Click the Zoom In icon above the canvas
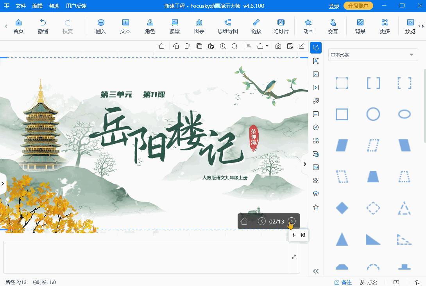Screen dimensions: 426x286 pyautogui.click(x=223, y=46)
